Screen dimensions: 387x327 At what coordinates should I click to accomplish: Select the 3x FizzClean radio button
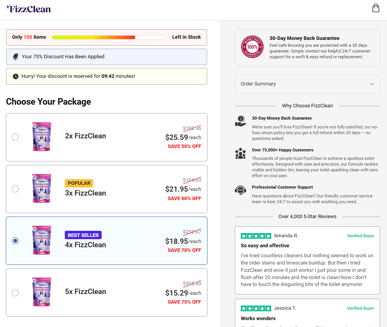point(15,189)
